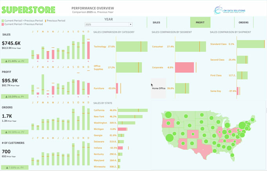Click the 1.7K orders value
Viewport: 267px width, 171px height.
7,116
